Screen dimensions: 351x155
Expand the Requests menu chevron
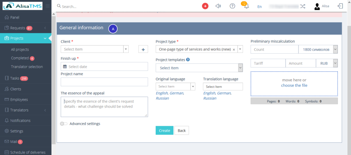coord(45,28)
